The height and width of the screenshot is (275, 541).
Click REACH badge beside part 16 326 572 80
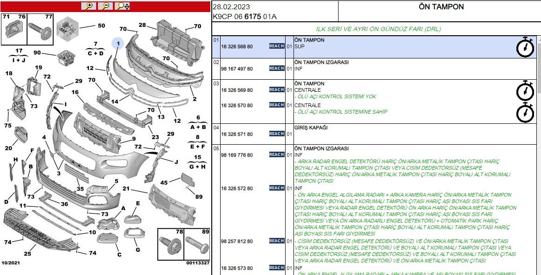tap(277, 188)
